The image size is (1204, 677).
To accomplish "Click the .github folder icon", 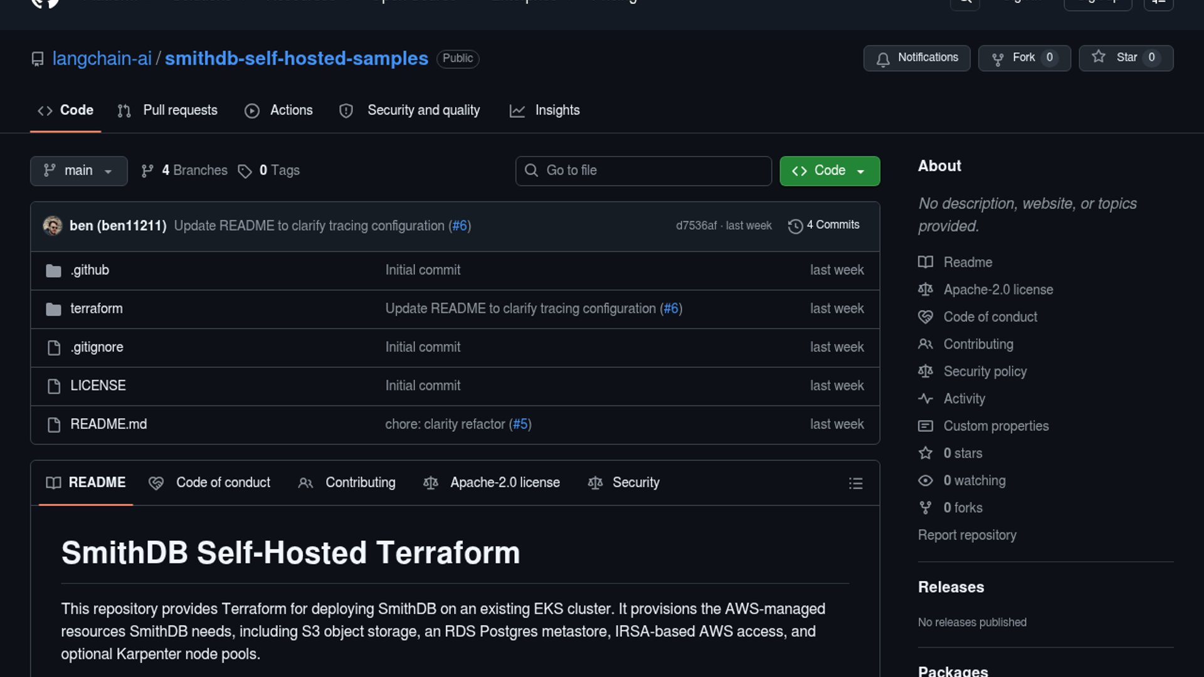I will coord(54,271).
